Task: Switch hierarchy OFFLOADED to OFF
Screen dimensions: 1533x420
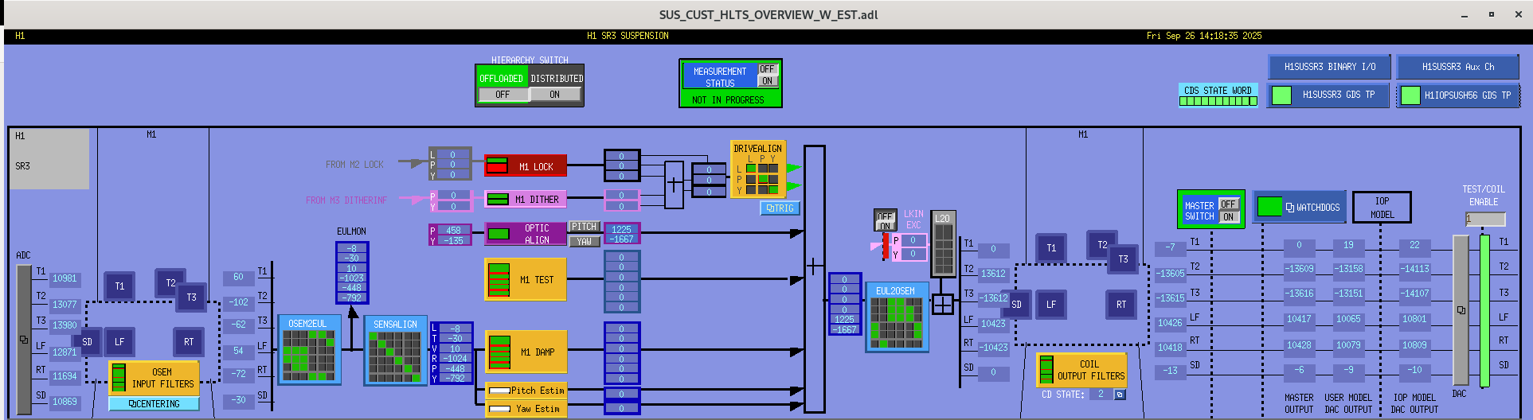Action: (503, 95)
